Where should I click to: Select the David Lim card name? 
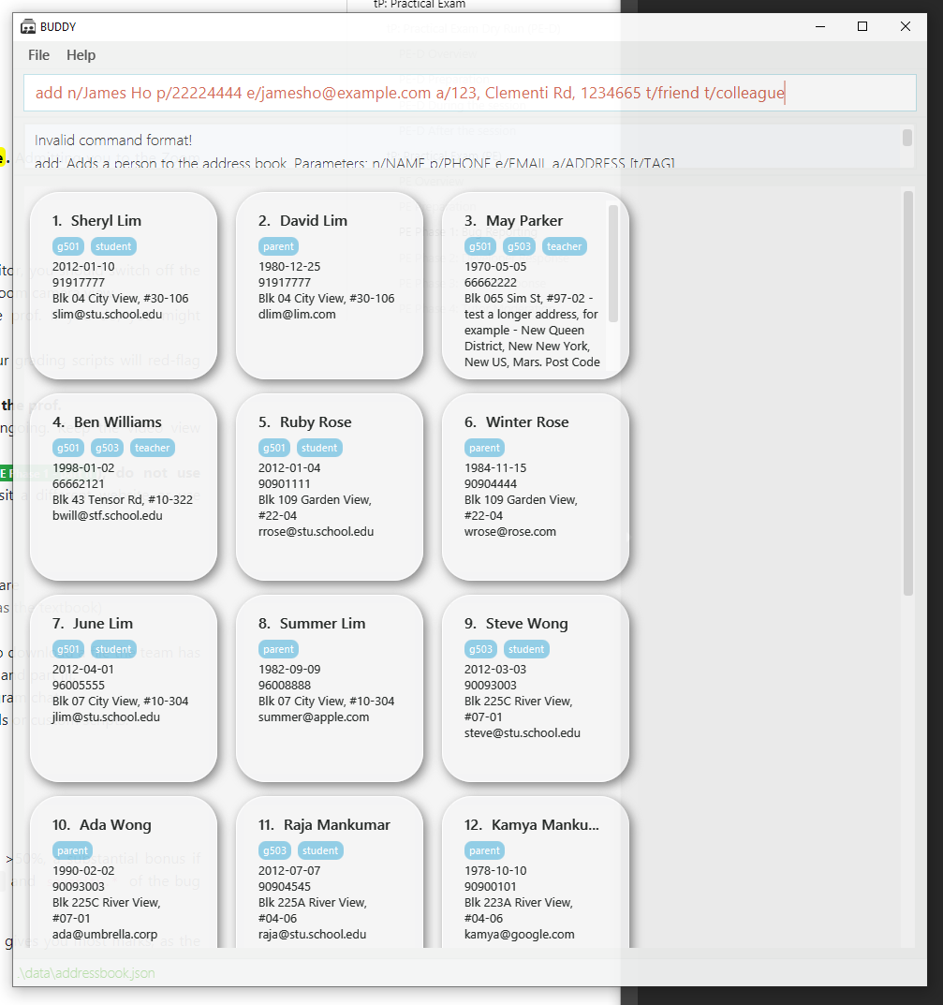(x=314, y=220)
